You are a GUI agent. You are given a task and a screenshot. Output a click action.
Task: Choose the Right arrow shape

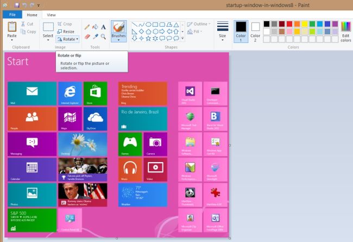(x=162, y=32)
